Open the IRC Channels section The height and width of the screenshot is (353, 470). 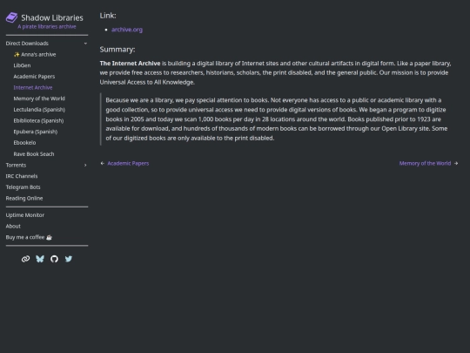point(22,176)
